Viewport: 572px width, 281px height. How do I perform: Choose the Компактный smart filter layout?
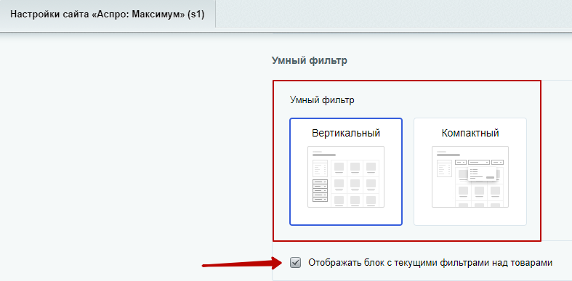pyautogui.click(x=470, y=171)
